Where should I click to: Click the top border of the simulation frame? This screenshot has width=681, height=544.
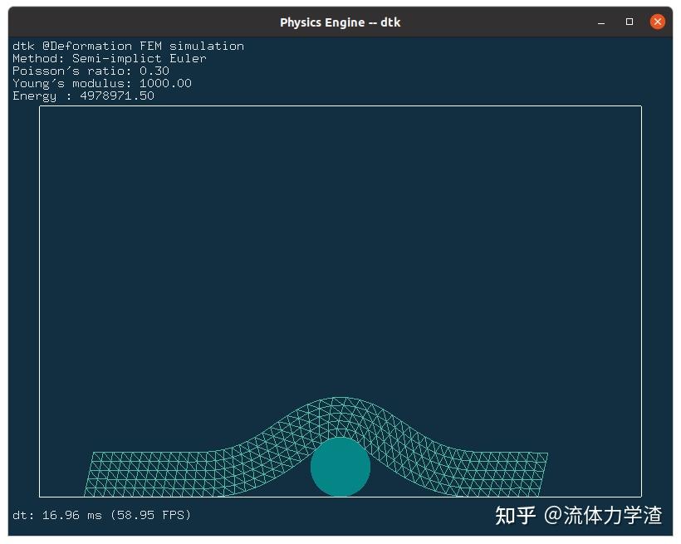[340, 106]
